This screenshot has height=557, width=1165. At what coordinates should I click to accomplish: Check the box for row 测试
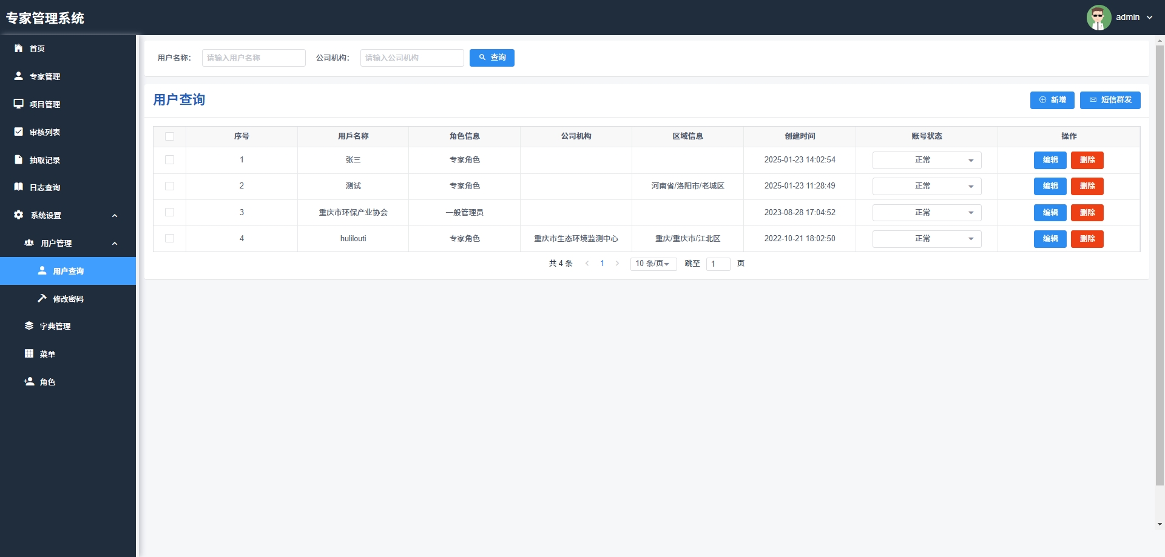[169, 186]
